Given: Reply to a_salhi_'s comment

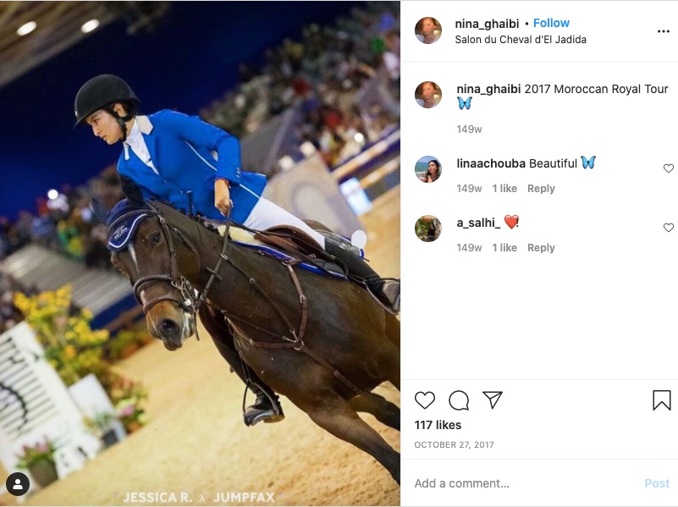Looking at the screenshot, I should click(x=541, y=248).
